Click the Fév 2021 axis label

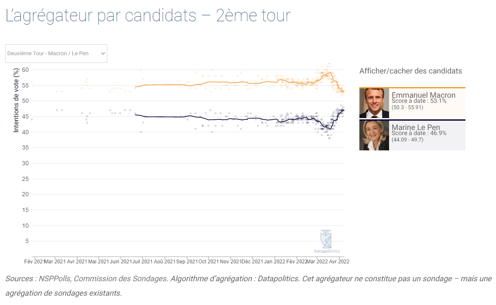pos(34,262)
